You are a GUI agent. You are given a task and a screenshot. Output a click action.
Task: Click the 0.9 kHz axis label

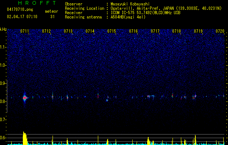point(3,83)
